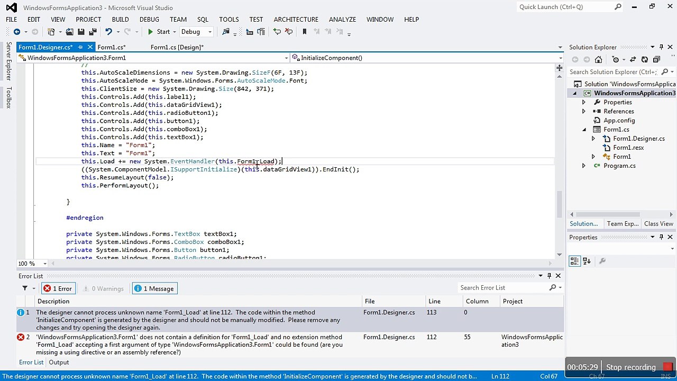The height and width of the screenshot is (381, 677).
Task: Click the Save All toolbar icon
Action: 93,32
